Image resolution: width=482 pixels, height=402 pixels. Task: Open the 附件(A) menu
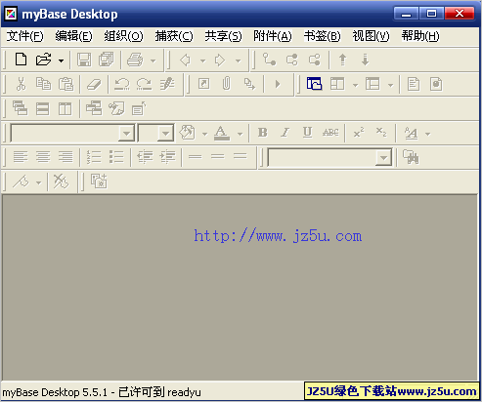(x=273, y=36)
